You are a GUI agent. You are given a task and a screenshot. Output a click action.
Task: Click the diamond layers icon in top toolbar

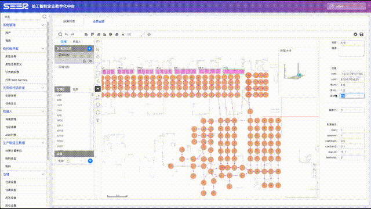149,34
